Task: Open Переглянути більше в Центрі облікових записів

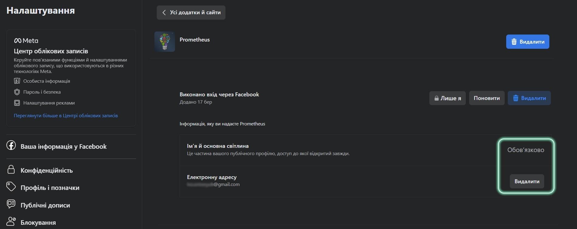Action: click(66, 115)
